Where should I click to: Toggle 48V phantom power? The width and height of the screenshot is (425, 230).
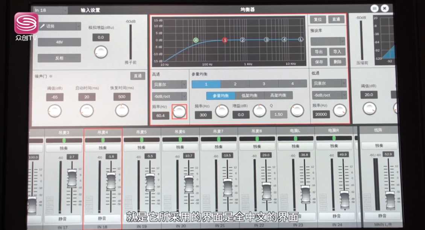click(59, 42)
